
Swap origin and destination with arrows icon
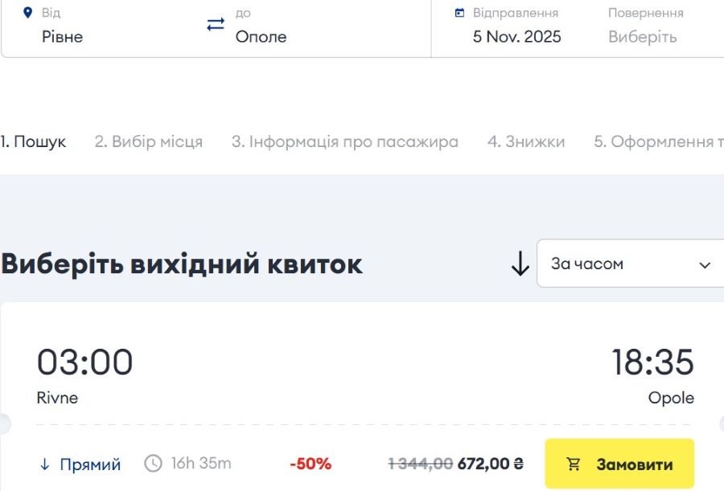[x=216, y=24]
